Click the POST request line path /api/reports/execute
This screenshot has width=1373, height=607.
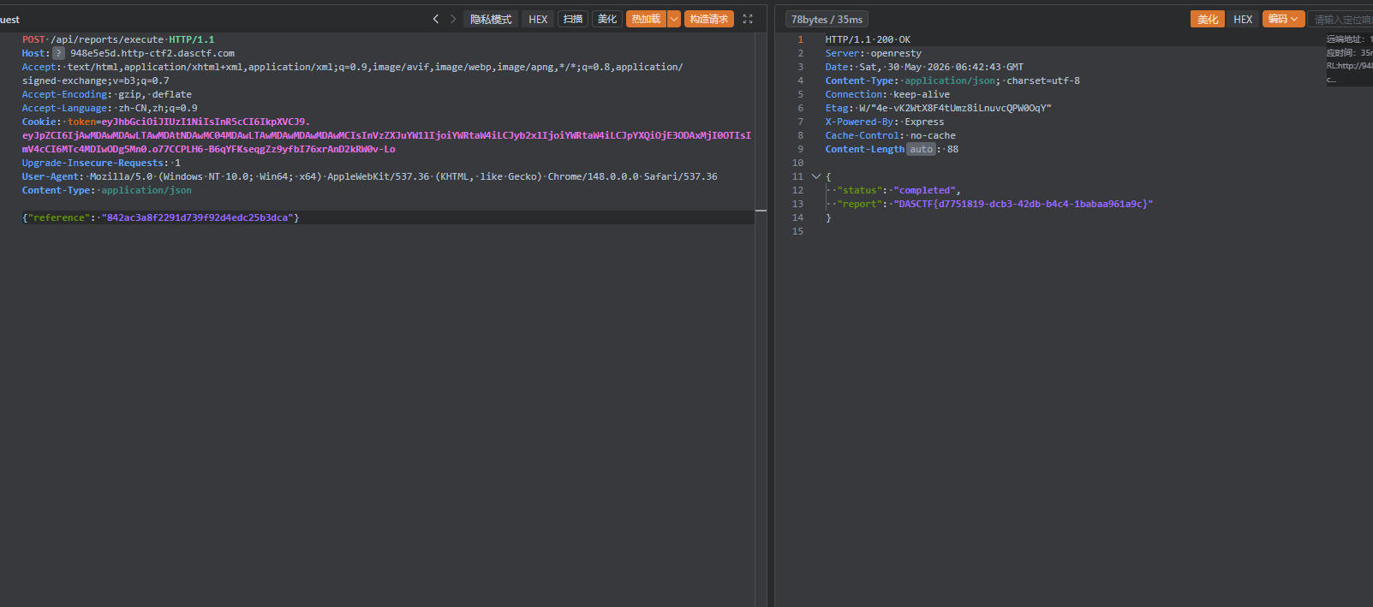107,39
